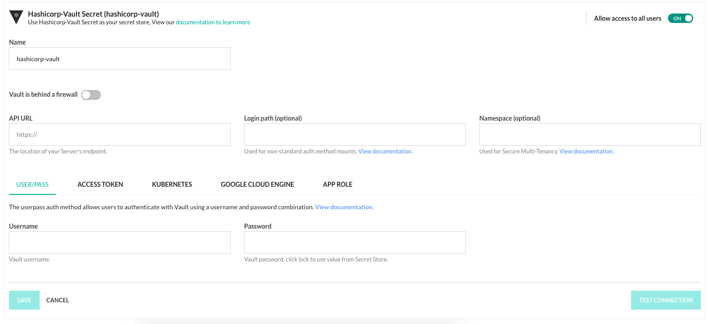Open the documentation to learn more link
This screenshot has height=324, width=709.
(213, 22)
